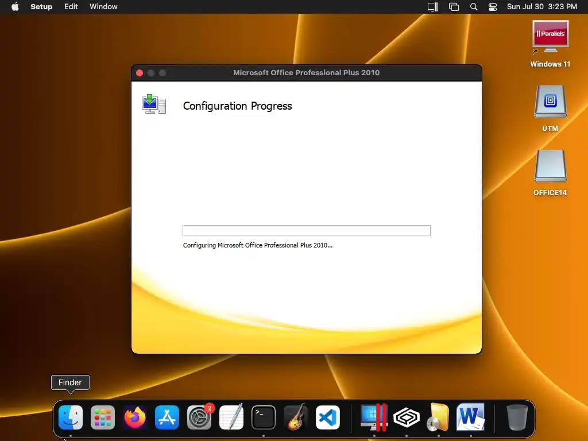
Task: Select the OFFICE14 disk on desktop
Action: [550, 173]
